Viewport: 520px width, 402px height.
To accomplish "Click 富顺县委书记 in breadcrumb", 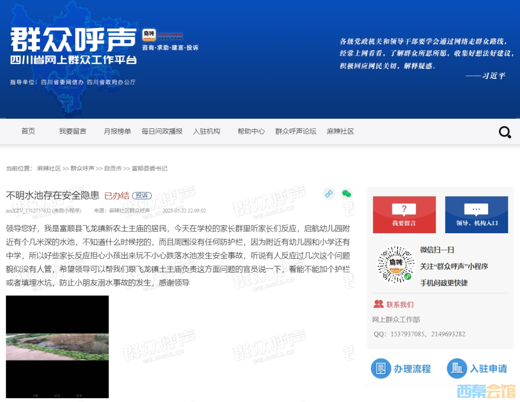I will 150,169.
